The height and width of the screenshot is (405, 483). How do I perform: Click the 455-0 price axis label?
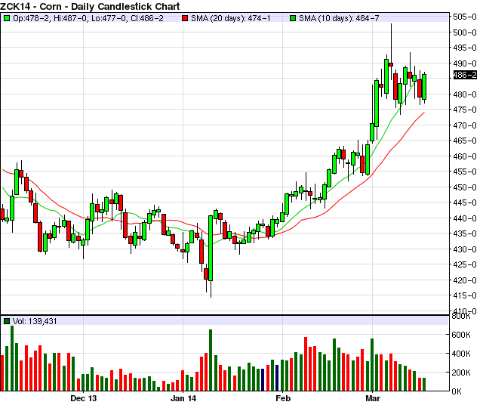[465, 172]
